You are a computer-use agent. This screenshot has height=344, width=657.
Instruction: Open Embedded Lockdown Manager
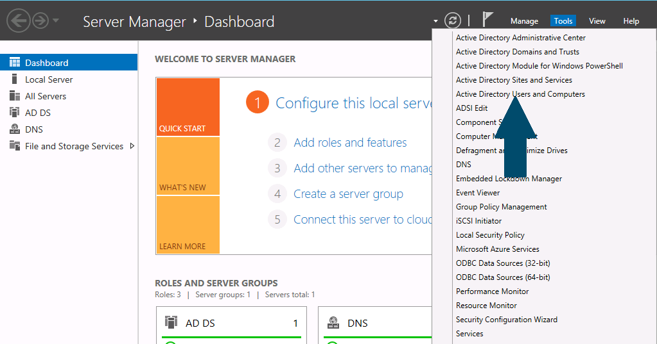click(x=509, y=179)
